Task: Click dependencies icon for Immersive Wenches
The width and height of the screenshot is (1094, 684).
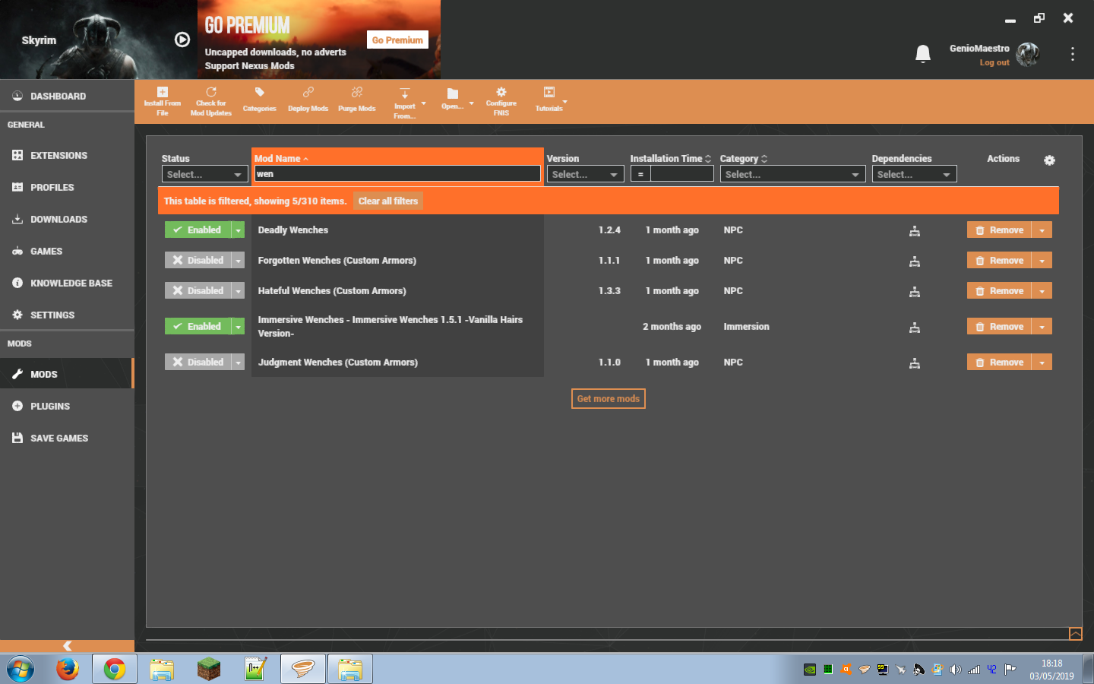Action: point(915,328)
